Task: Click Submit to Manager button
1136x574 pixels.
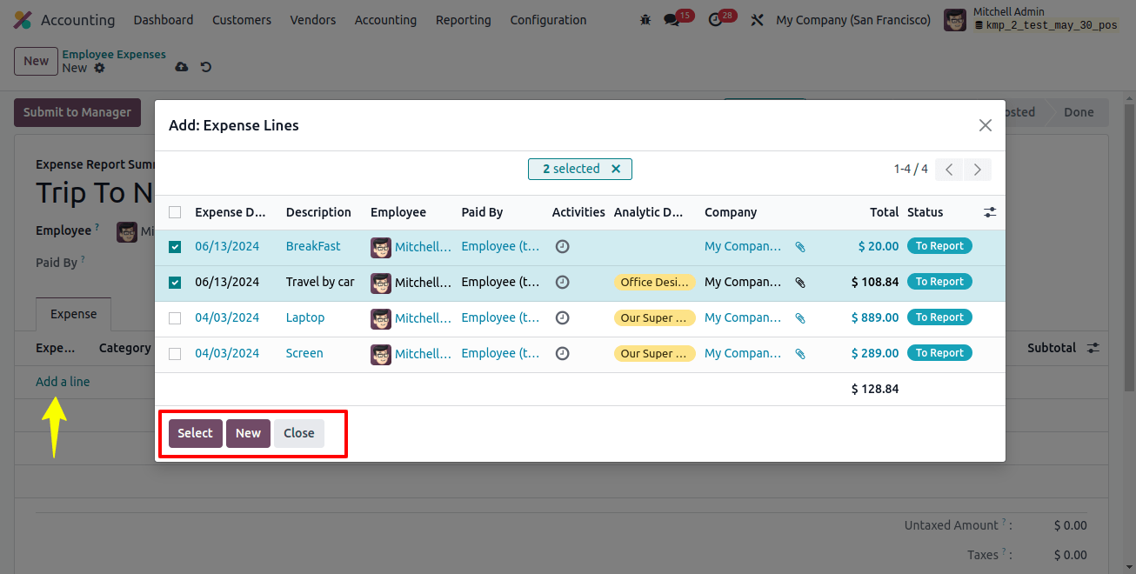Action: pos(77,112)
